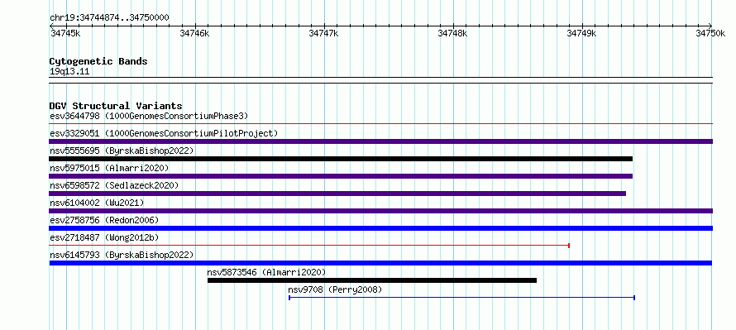Screen dimensions: 736x330
Task: Click the esv3644798 (1000GenomesConsortiumPhase3) label
Action: coord(149,116)
